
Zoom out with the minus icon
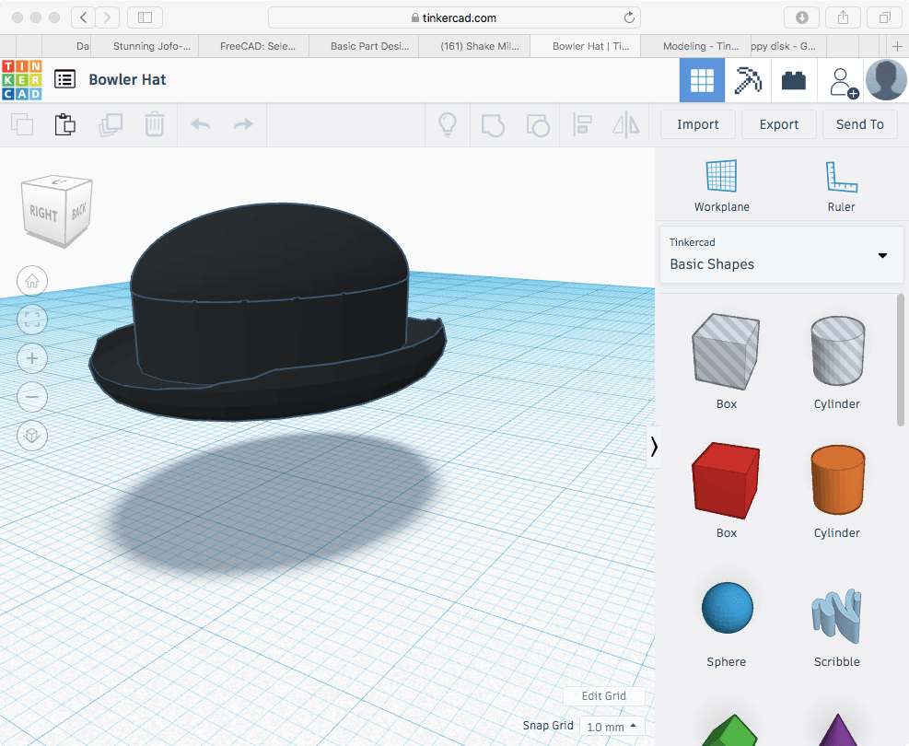click(32, 397)
